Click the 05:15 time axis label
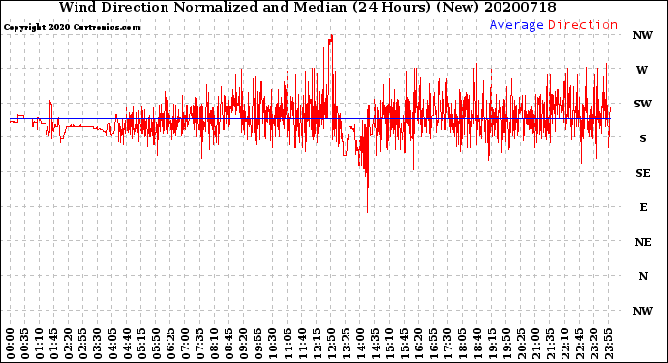This screenshot has height=363, width=668. (x=141, y=344)
